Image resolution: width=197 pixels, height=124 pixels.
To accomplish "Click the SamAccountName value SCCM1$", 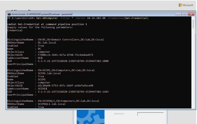I will click(x=42, y=89).
